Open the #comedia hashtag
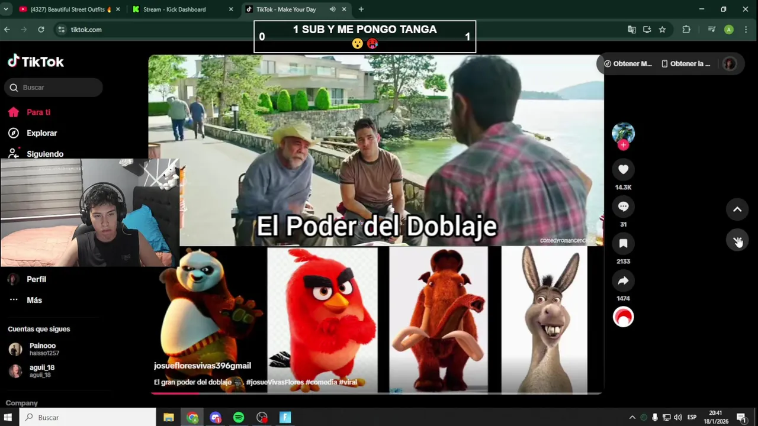 (322, 382)
